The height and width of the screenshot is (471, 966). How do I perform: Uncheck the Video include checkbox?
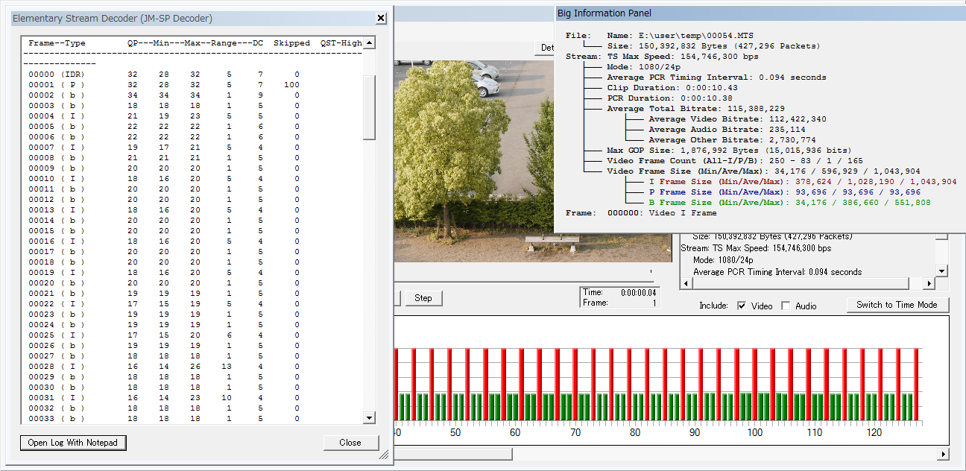pyautogui.click(x=741, y=306)
